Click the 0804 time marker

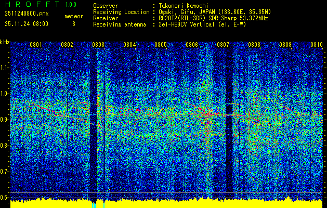(129, 45)
